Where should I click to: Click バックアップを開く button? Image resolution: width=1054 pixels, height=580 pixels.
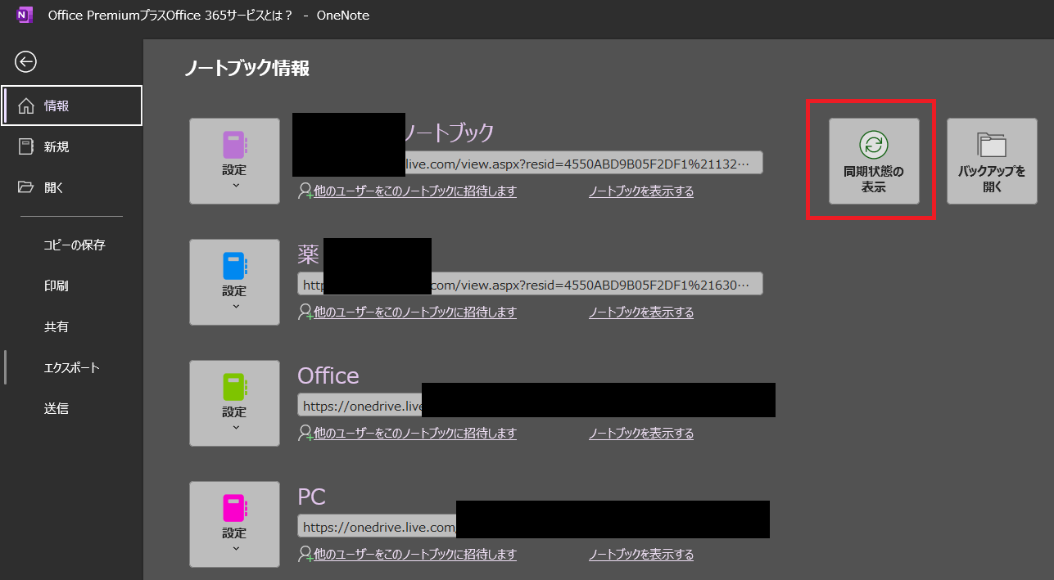tap(992, 161)
